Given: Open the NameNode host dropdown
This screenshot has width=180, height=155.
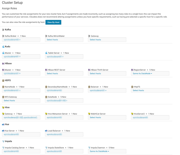Looking at the screenshot, I should [x=12, y=90].
